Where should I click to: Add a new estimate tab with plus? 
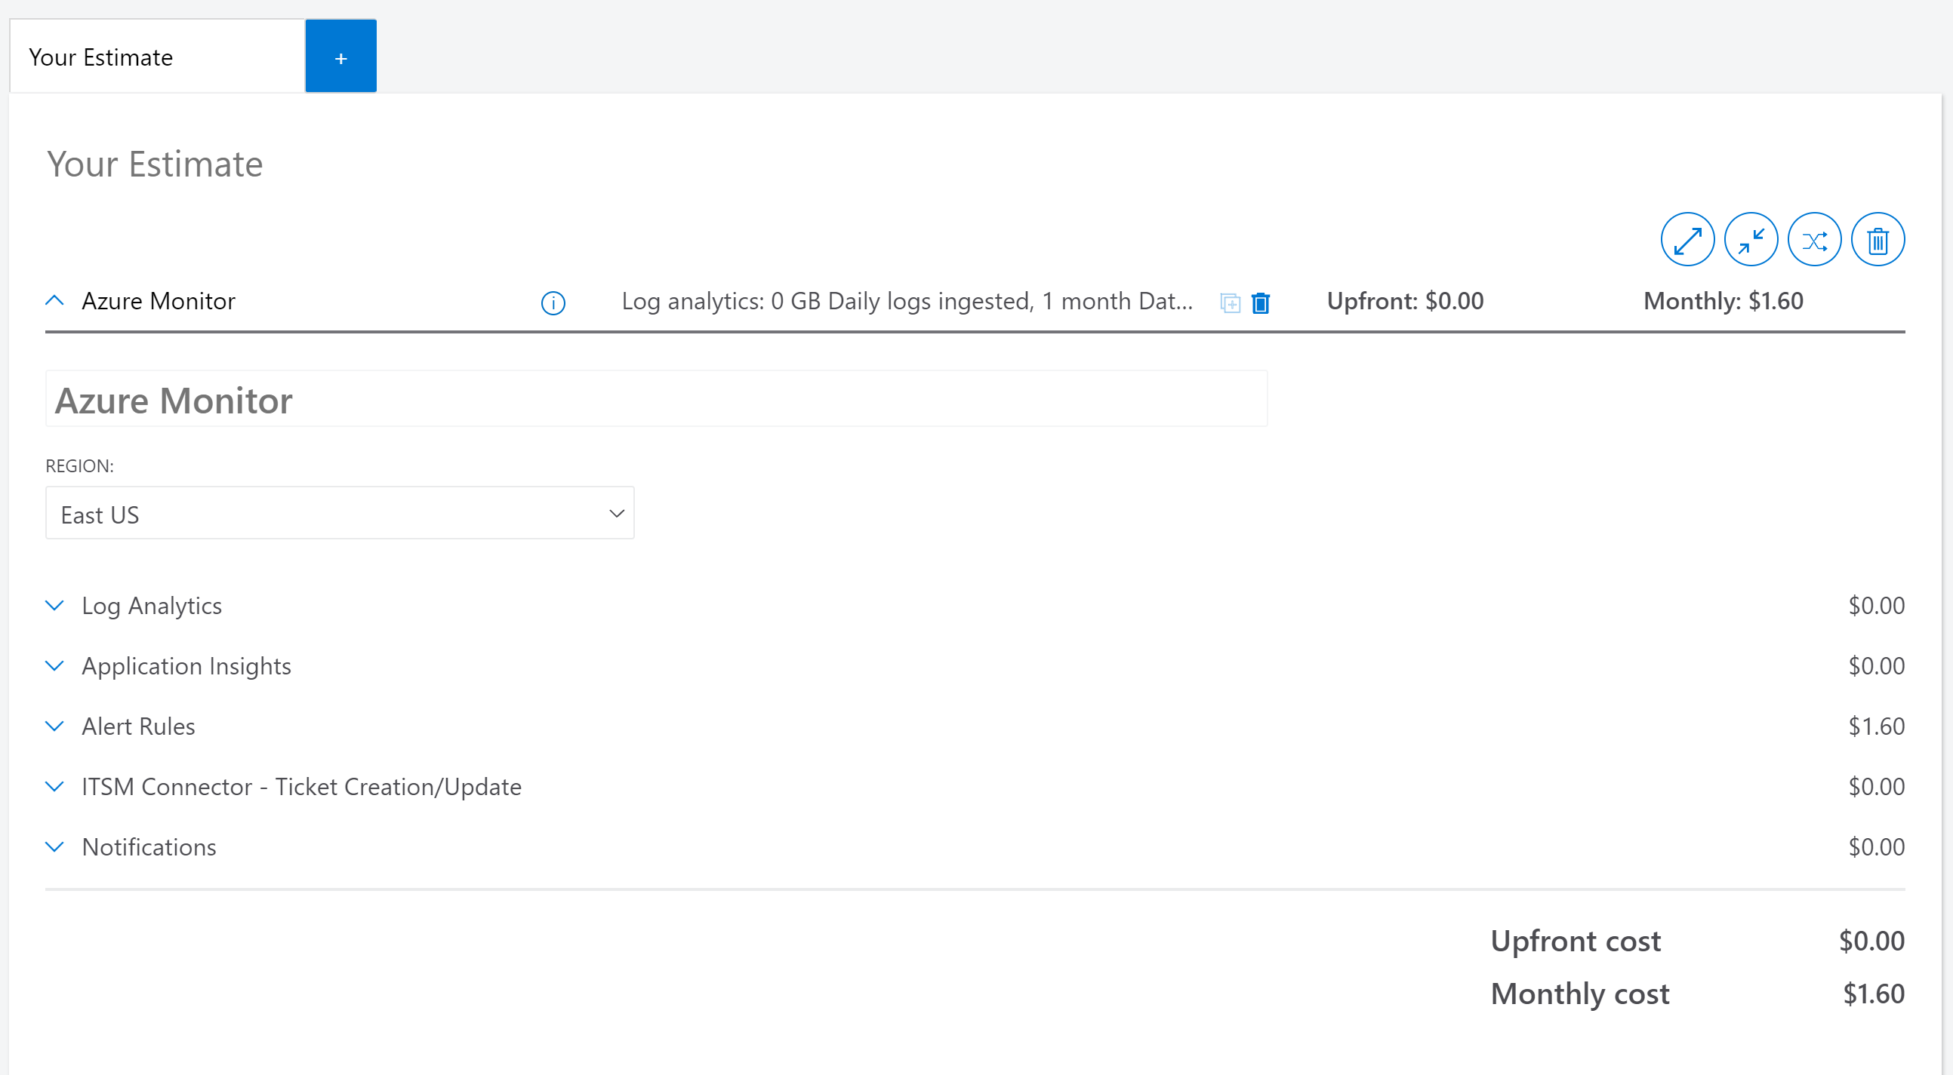341,57
